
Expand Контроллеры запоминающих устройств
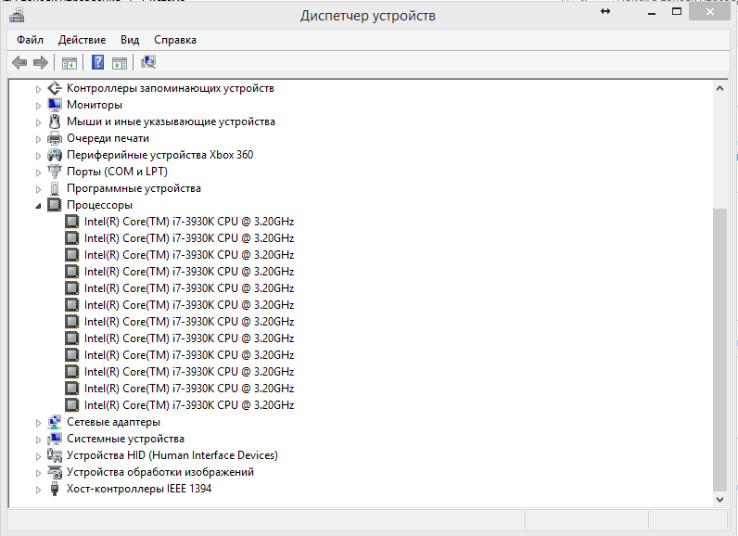[39, 89]
